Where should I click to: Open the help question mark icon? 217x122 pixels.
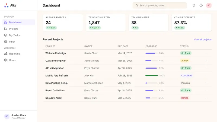(201, 5)
